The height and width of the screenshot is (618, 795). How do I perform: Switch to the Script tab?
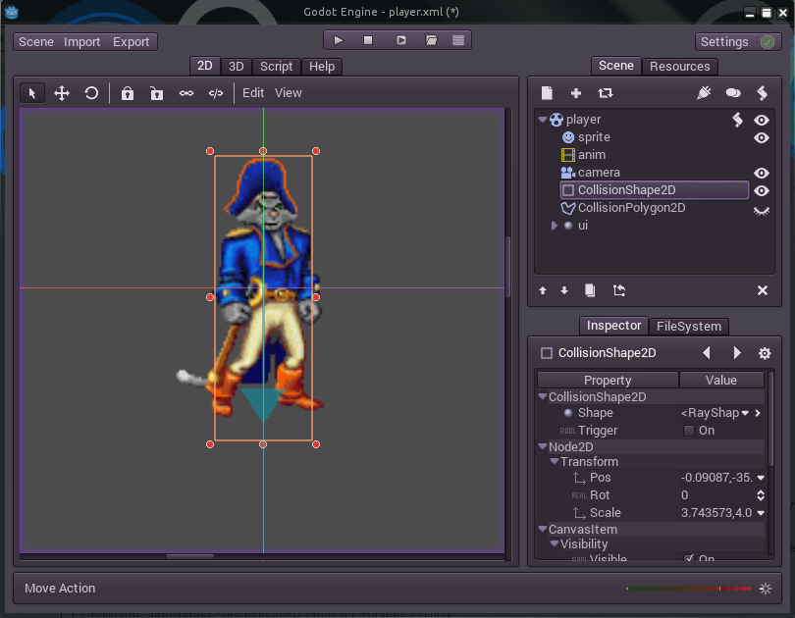click(x=276, y=67)
